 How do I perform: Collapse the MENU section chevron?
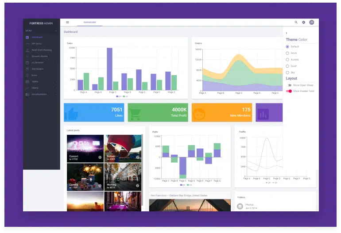point(56,31)
